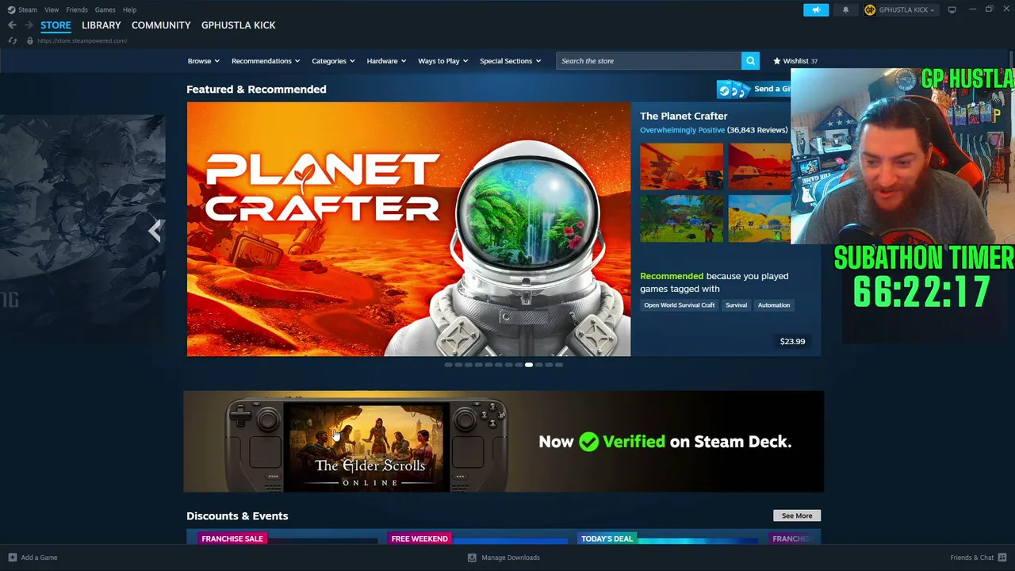Expand the Ways to Play dropdown
The height and width of the screenshot is (571, 1015).
[x=443, y=61]
